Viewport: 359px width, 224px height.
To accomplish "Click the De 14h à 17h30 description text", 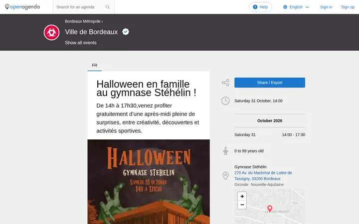I will point(148,118).
